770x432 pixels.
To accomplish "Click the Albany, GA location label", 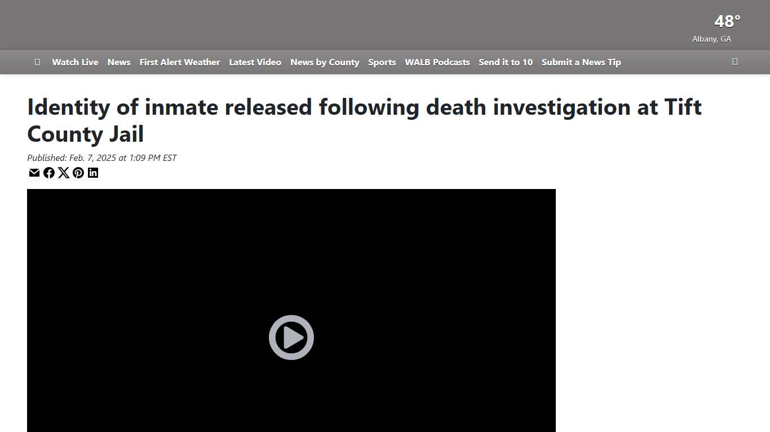I will (x=711, y=39).
